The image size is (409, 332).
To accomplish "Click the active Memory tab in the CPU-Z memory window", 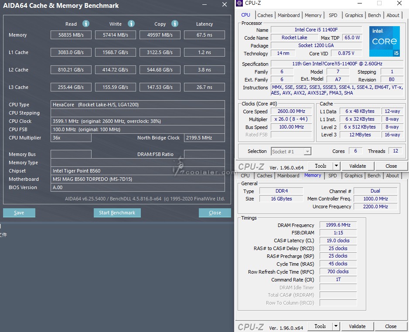I will click(x=313, y=176).
